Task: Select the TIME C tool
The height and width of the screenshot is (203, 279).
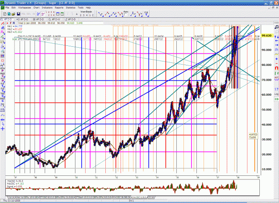Action: pos(3,95)
